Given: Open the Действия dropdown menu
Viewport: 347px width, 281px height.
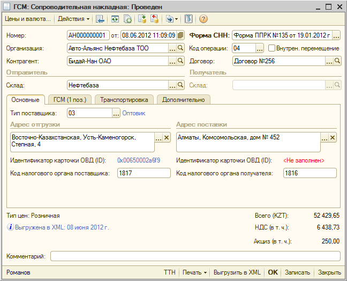Looking at the screenshot, I should pos(74,19).
